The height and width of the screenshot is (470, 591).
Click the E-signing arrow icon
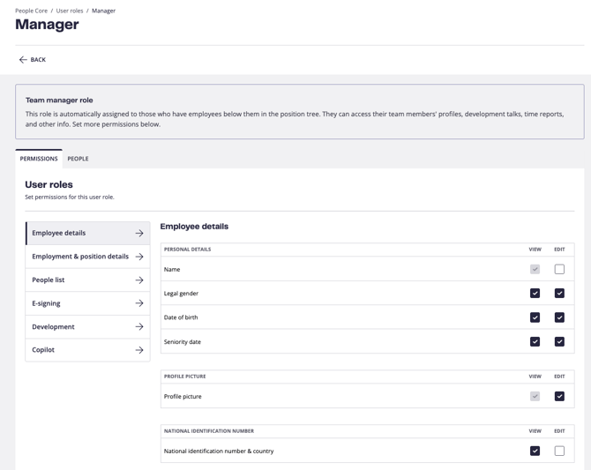point(139,303)
